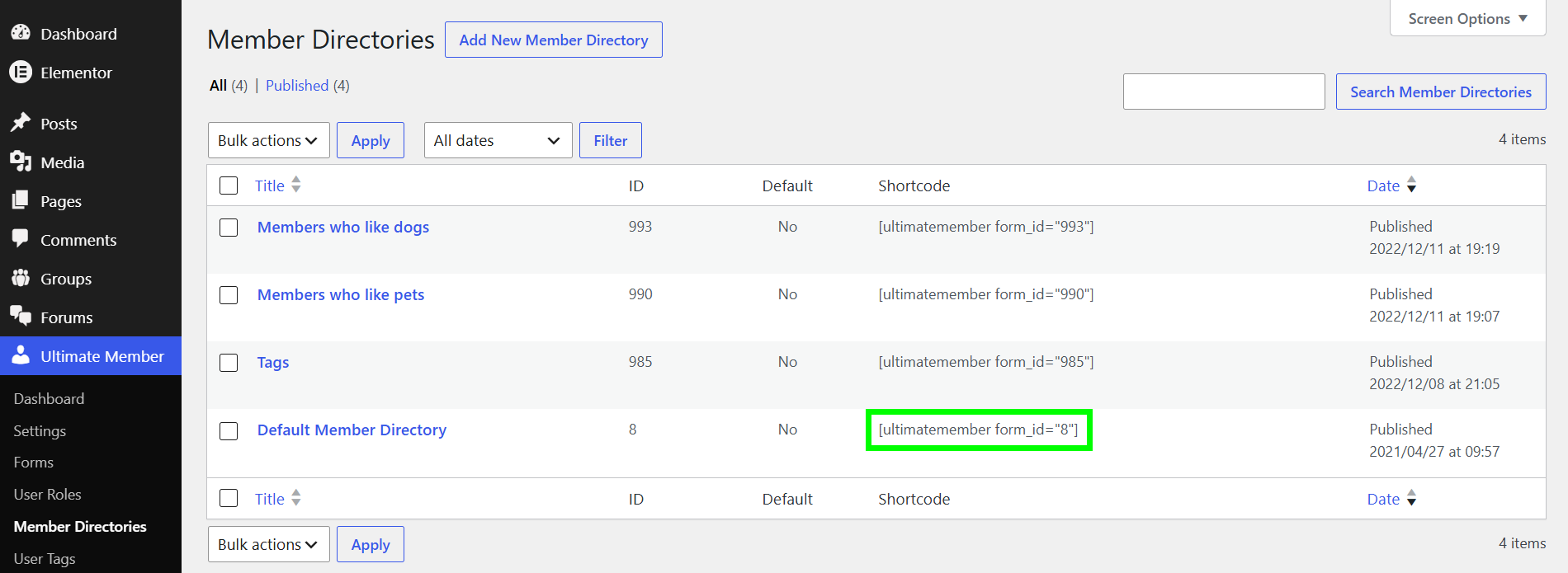
Task: Click the sort arrows beside top Date header
Action: tap(1411, 185)
